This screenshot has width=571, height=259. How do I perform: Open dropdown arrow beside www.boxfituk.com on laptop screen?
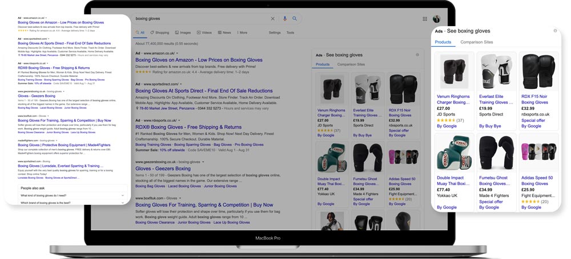coord(180,198)
